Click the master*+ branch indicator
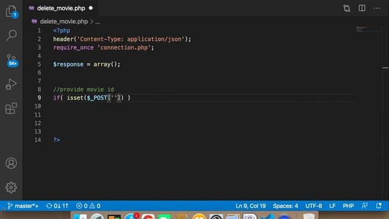This screenshot has height=219, width=389. point(23,206)
